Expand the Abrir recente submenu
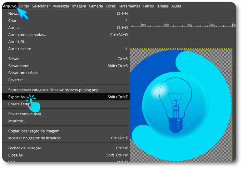 coord(66,49)
